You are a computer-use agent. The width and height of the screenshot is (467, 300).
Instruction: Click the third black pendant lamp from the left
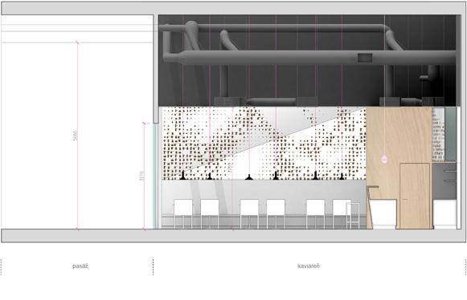click(x=249, y=177)
